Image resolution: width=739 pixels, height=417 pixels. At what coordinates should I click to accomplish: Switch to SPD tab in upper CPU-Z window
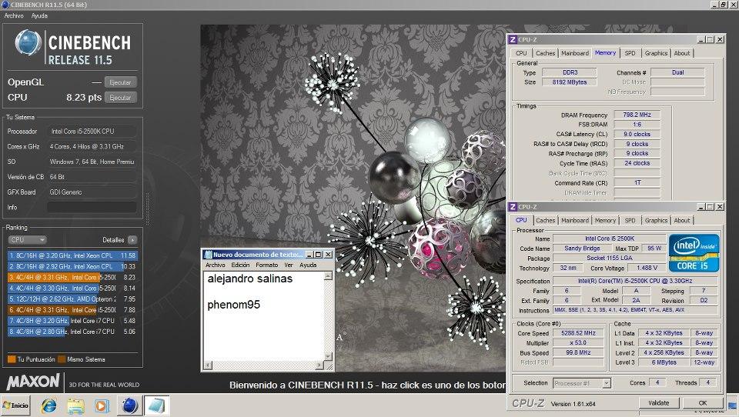pos(630,53)
